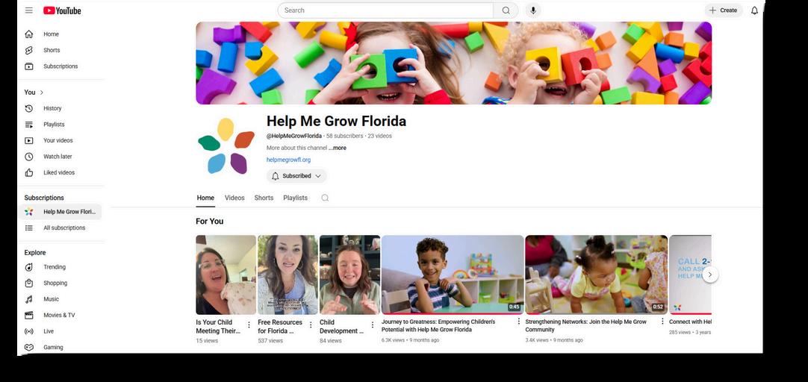Open Gaming under Explore
Viewport: 808px width, 382px height.
(60, 347)
